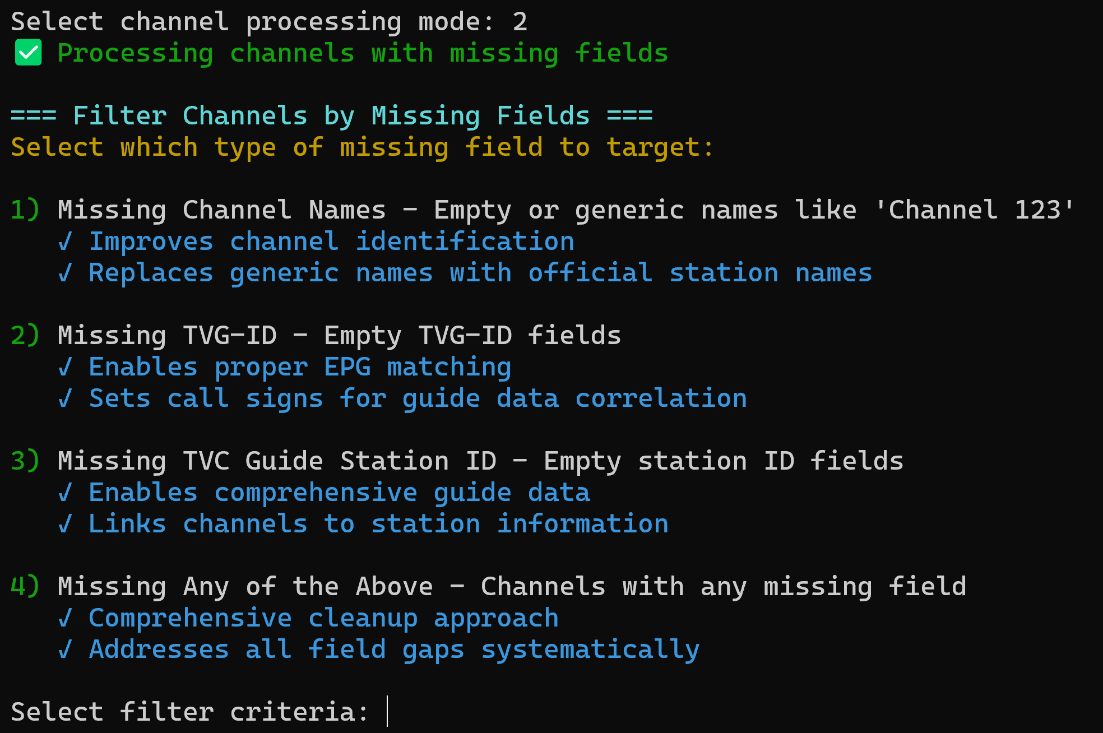The image size is (1103, 733).
Task: Click the checkmark beside "Addresses all field gaps"
Action: (x=65, y=650)
